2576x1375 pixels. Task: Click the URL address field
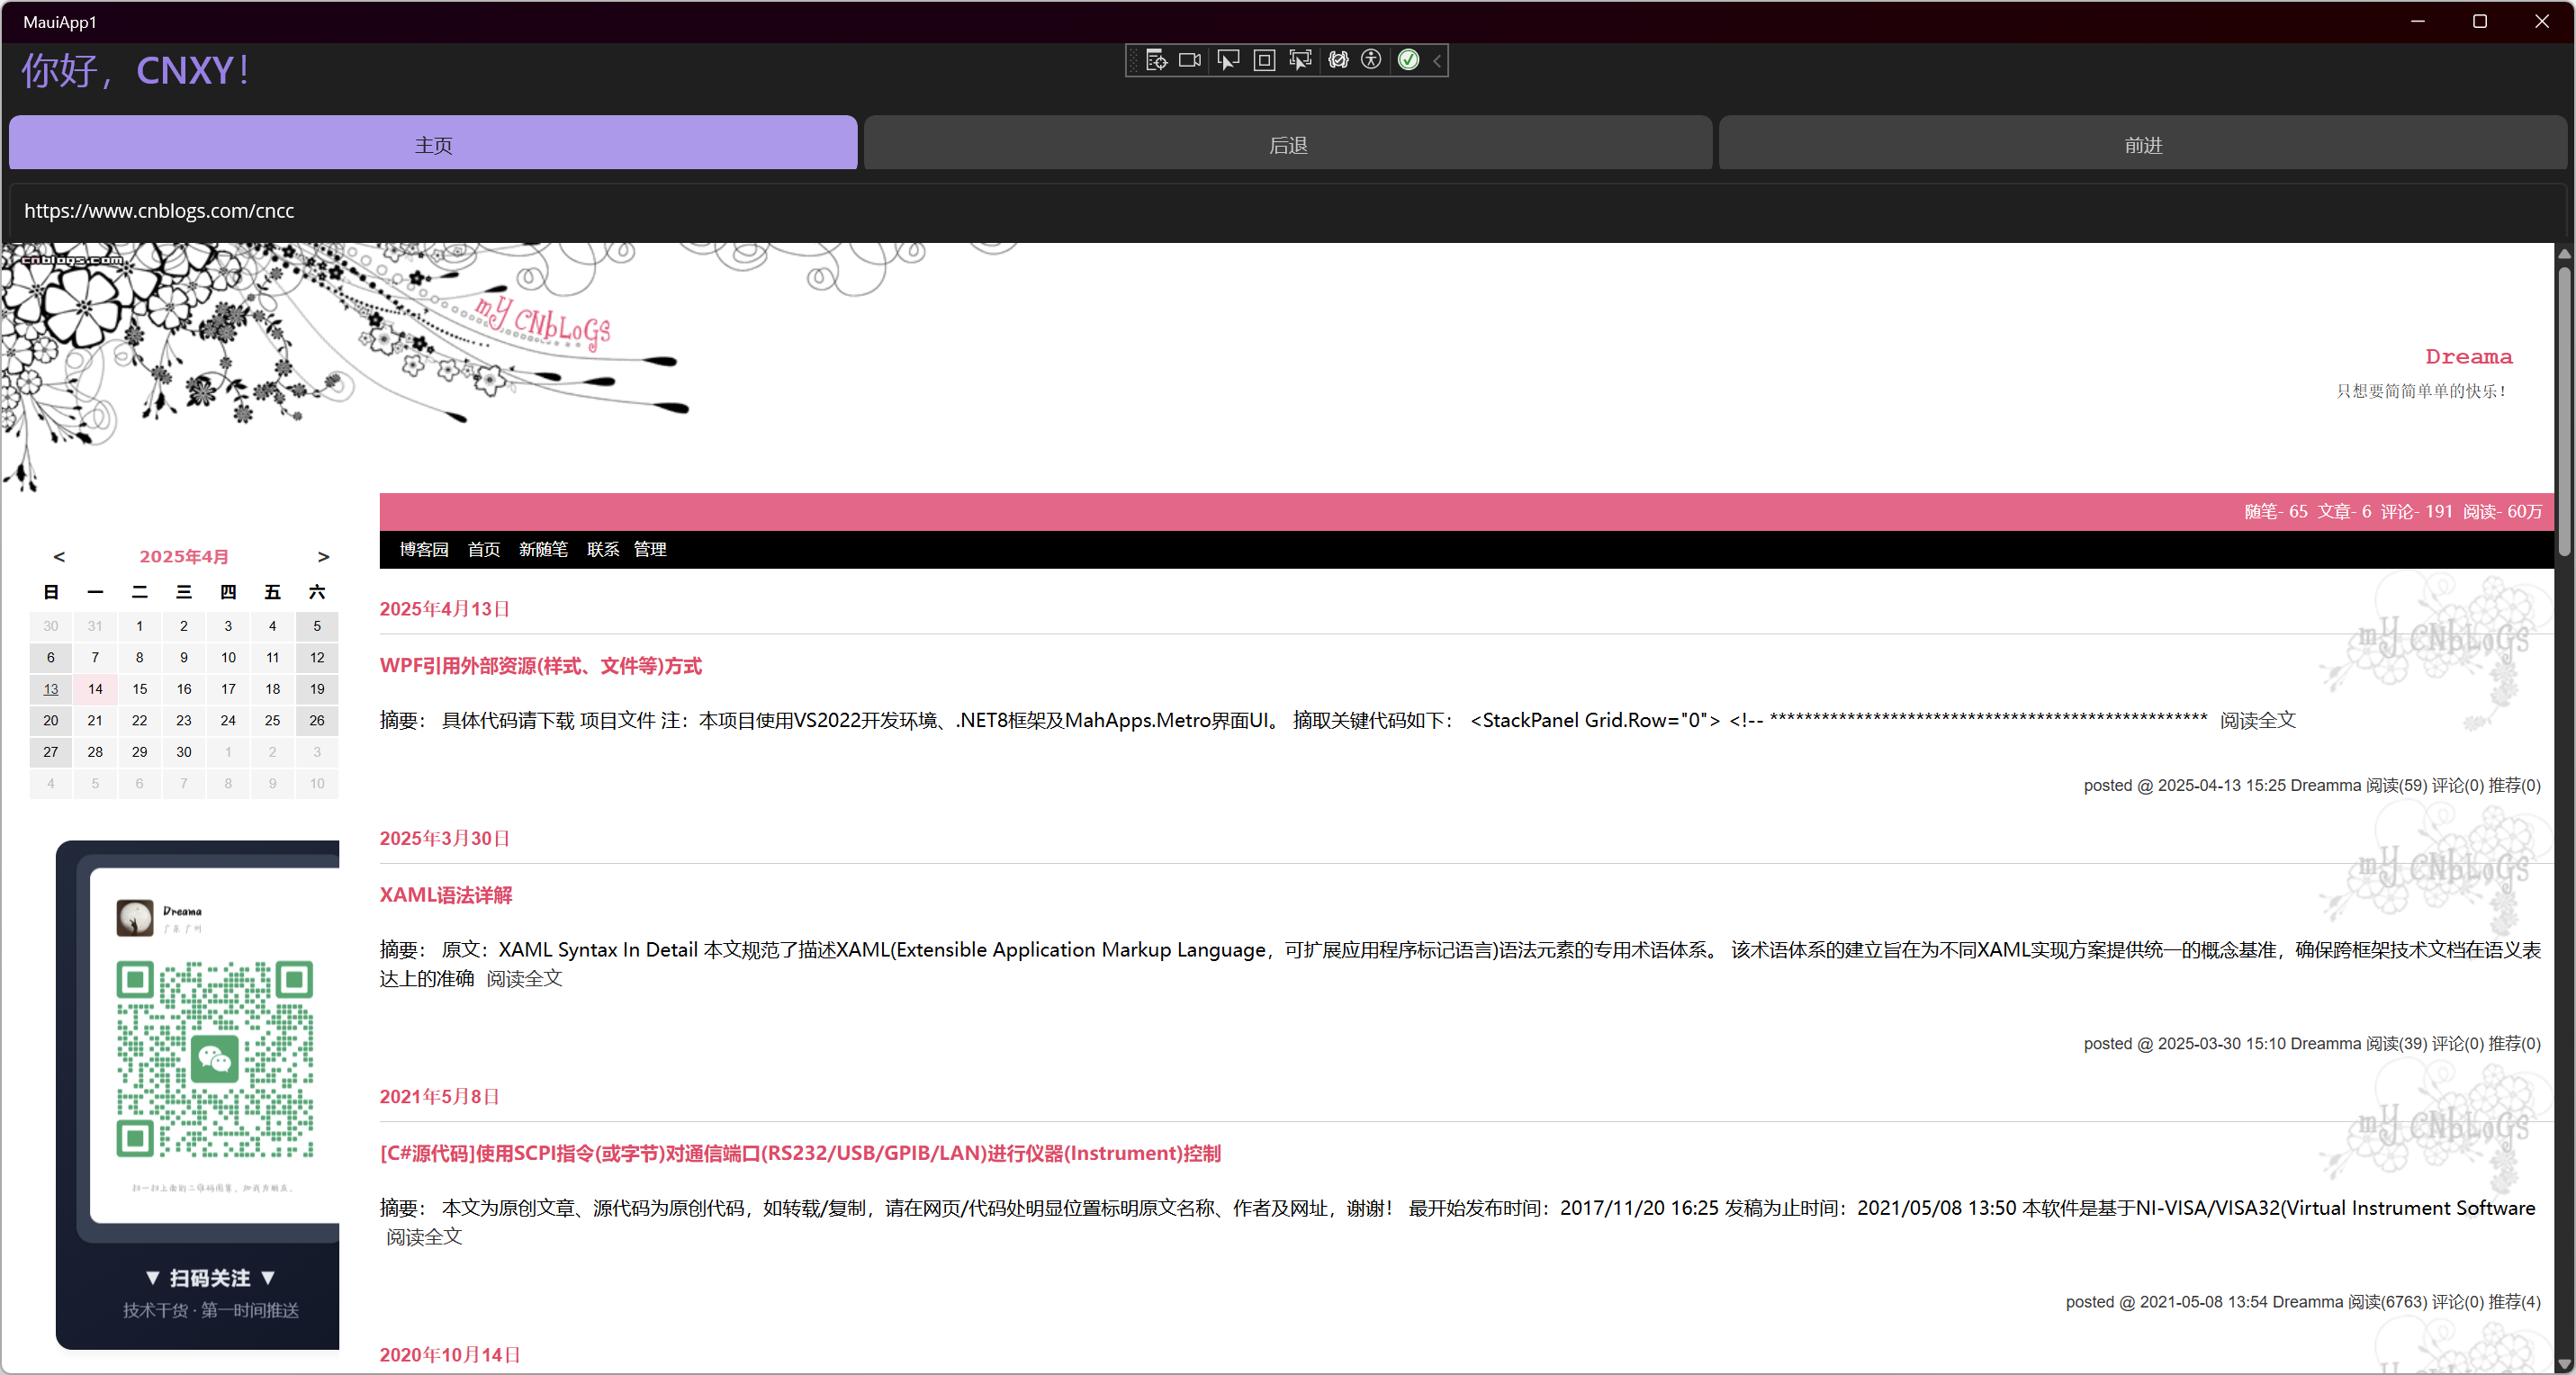[1280, 211]
